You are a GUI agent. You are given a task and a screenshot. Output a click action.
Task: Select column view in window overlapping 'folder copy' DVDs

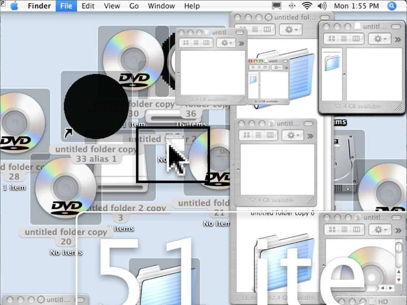(206, 42)
